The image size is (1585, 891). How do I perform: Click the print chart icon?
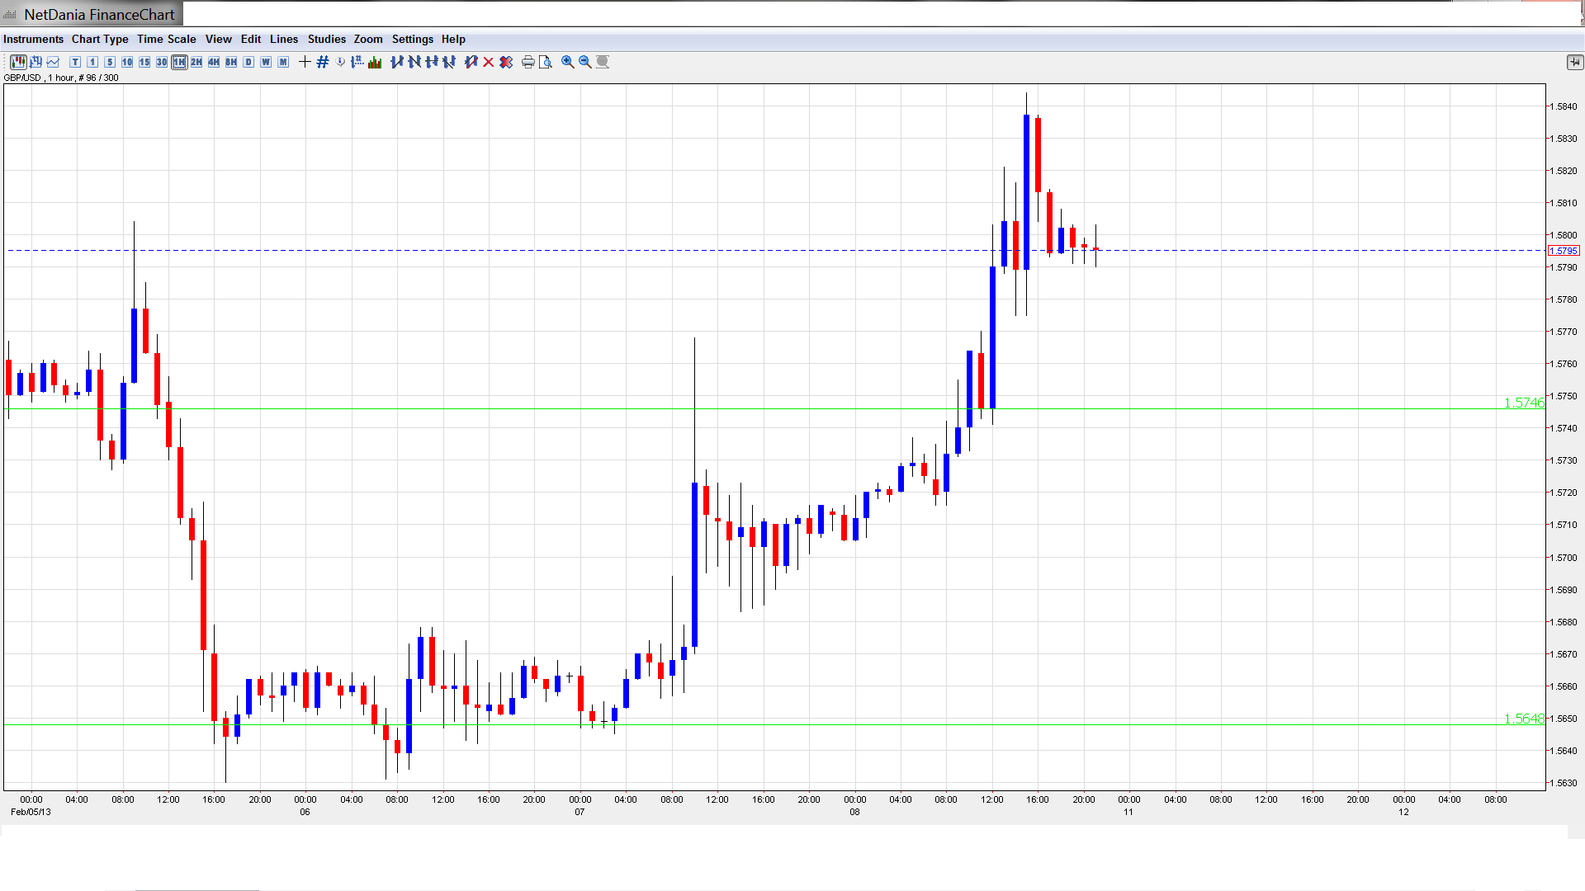(528, 62)
